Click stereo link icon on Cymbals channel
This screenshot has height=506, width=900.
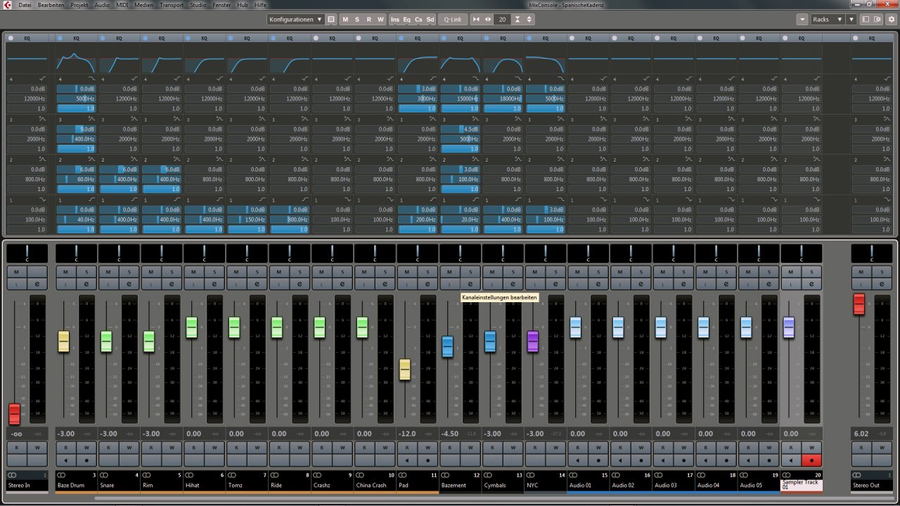click(x=489, y=475)
